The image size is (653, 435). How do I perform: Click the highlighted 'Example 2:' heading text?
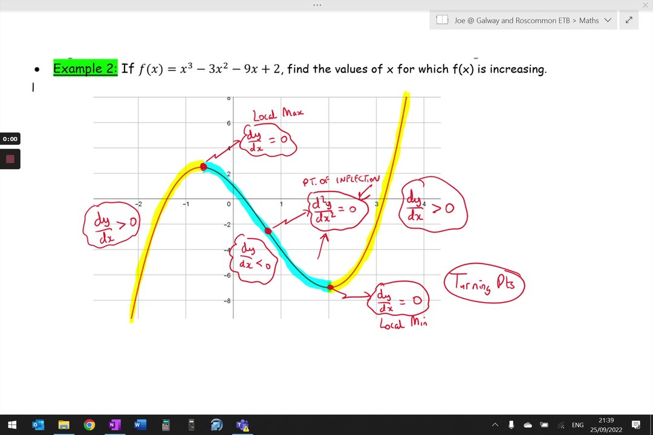click(85, 68)
